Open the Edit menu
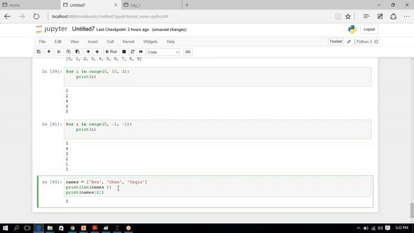Image resolution: width=414 pixels, height=233 pixels. 58,41
